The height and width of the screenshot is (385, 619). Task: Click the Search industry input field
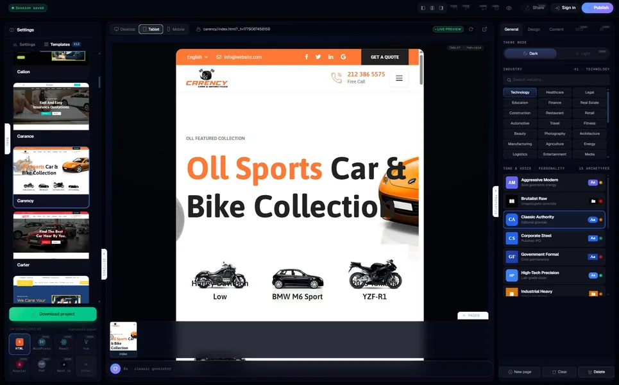[x=556, y=80]
